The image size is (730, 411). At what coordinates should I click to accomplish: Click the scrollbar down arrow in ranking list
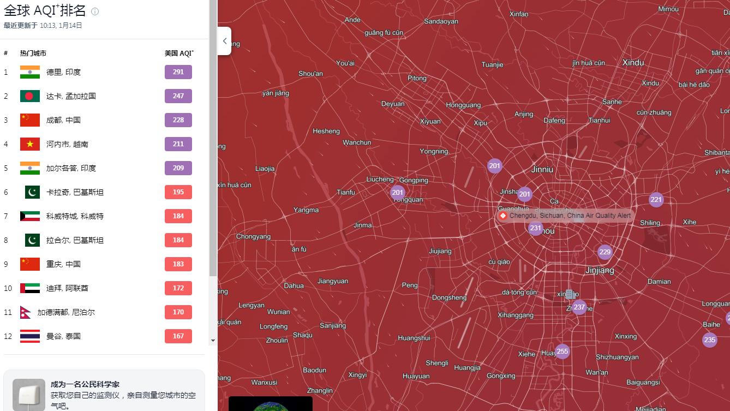click(x=213, y=341)
